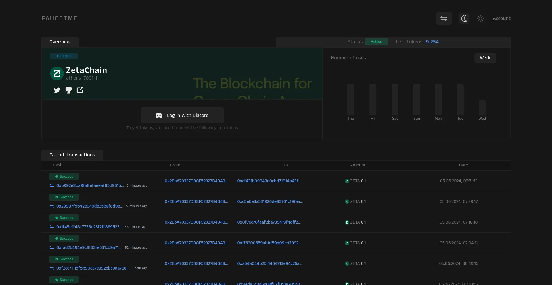The width and height of the screenshot is (552, 285).
Task: Log in with Discord
Action: (x=182, y=115)
